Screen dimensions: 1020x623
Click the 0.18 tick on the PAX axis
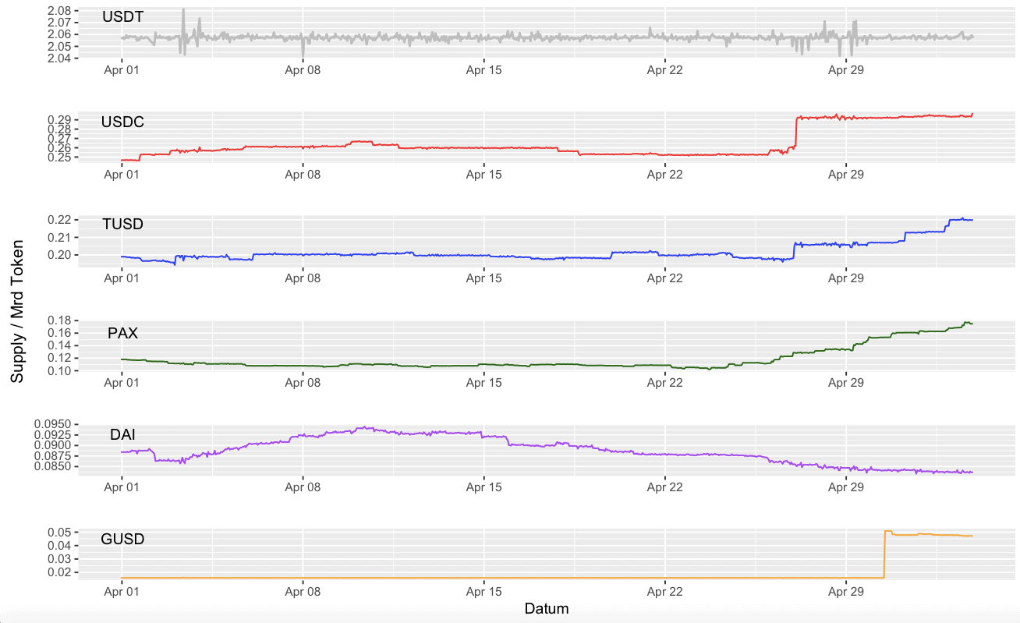(x=59, y=320)
